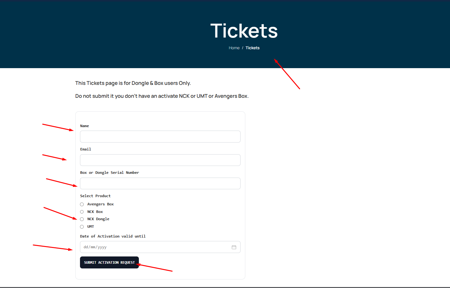Open the calendar picker icon

234,247
